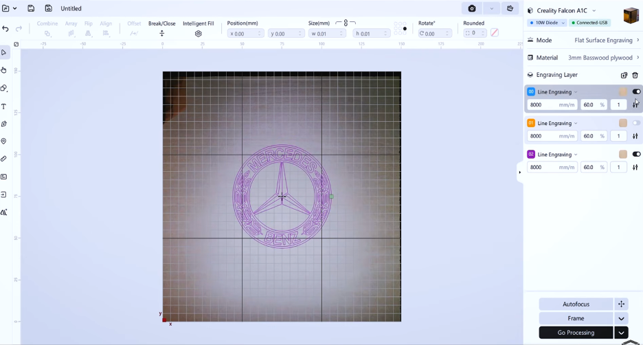
Task: Toggle the size aspect ratio lock
Action: (346, 23)
